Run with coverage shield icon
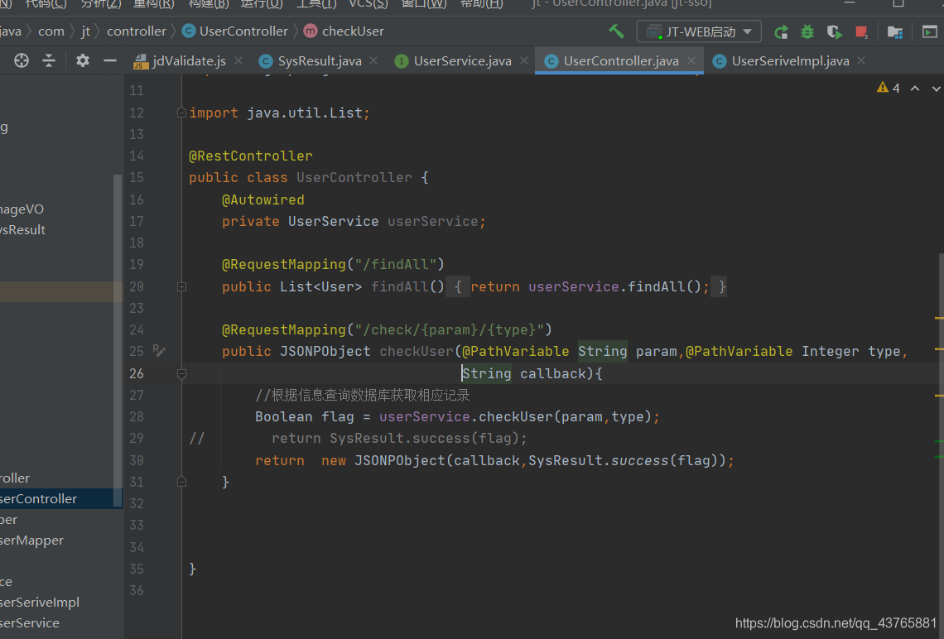Screen dimensions: 944x639 834,32
